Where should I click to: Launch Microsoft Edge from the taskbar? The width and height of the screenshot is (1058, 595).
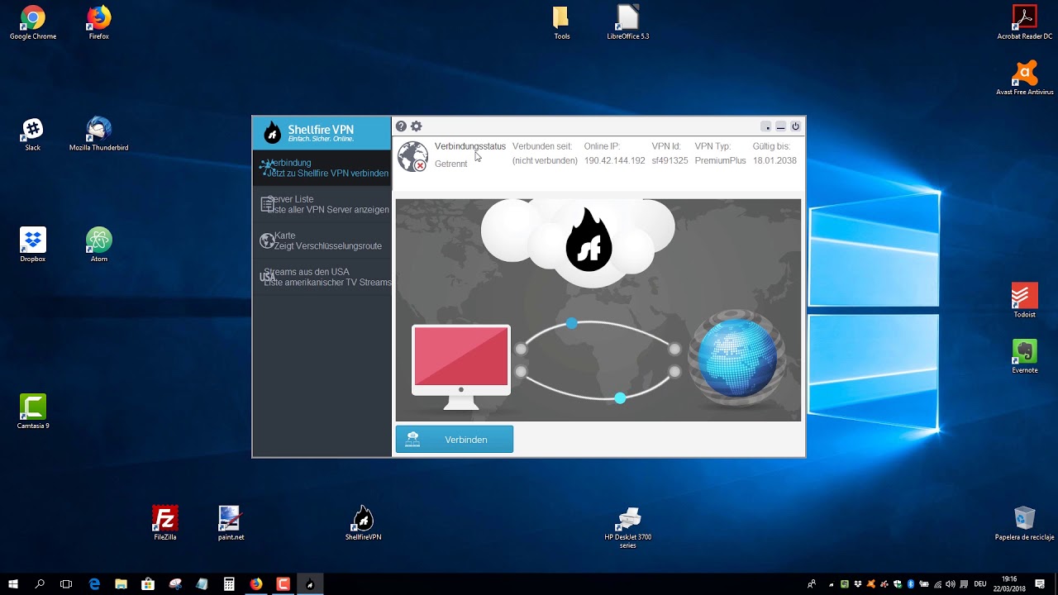(94, 583)
